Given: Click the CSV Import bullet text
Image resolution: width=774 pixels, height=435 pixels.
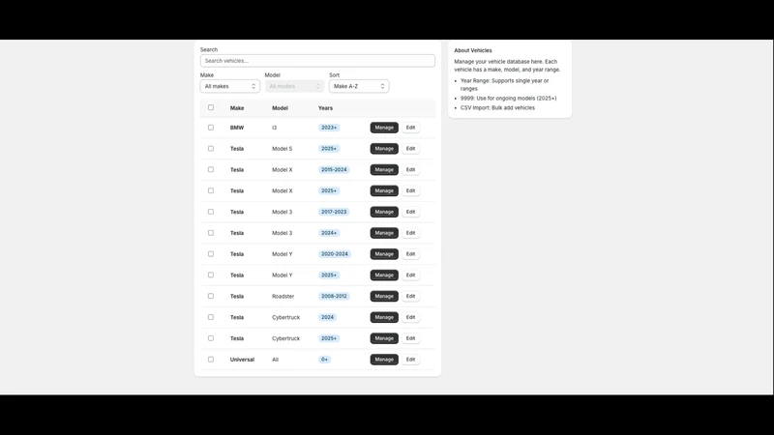Looking at the screenshot, I should click(x=497, y=107).
